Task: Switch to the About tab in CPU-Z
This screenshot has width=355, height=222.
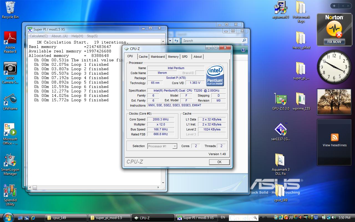Action: [198, 57]
